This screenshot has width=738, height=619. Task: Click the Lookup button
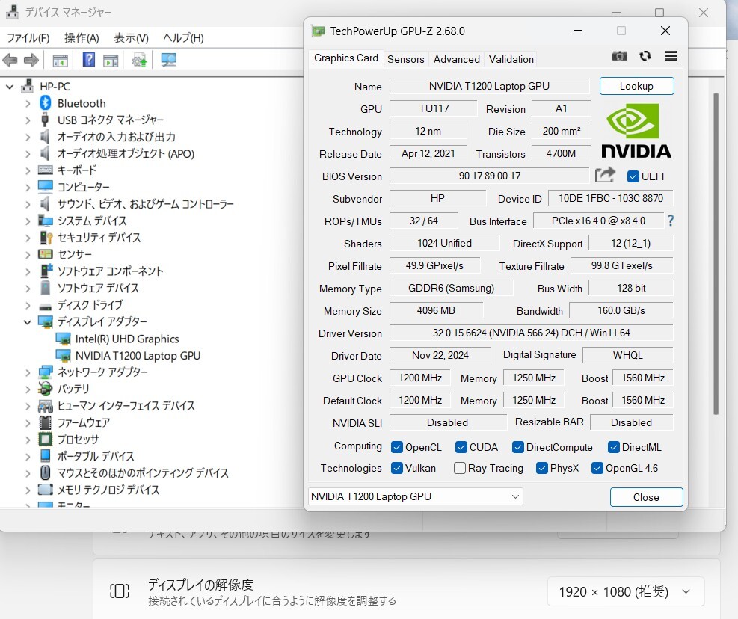pyautogui.click(x=636, y=86)
